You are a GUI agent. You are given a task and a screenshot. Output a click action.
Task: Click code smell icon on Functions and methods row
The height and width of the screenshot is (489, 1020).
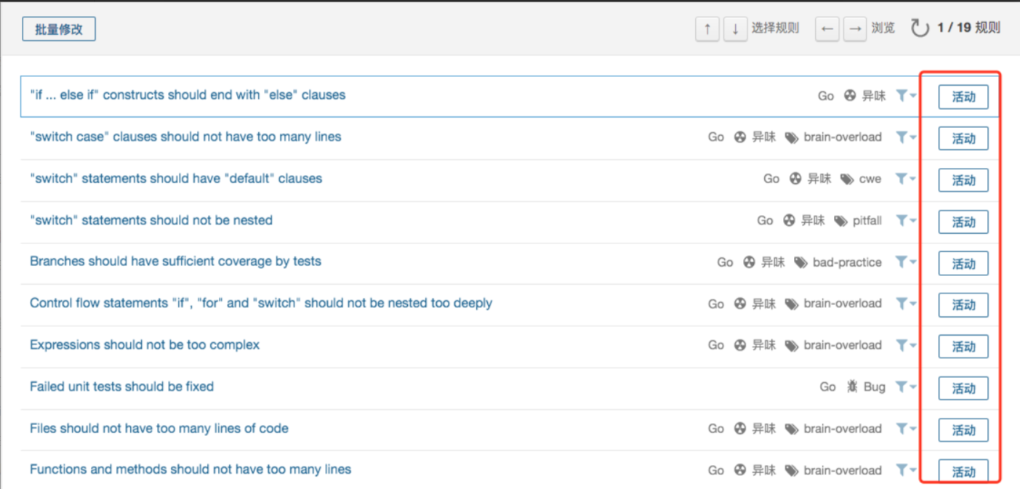[x=740, y=470]
